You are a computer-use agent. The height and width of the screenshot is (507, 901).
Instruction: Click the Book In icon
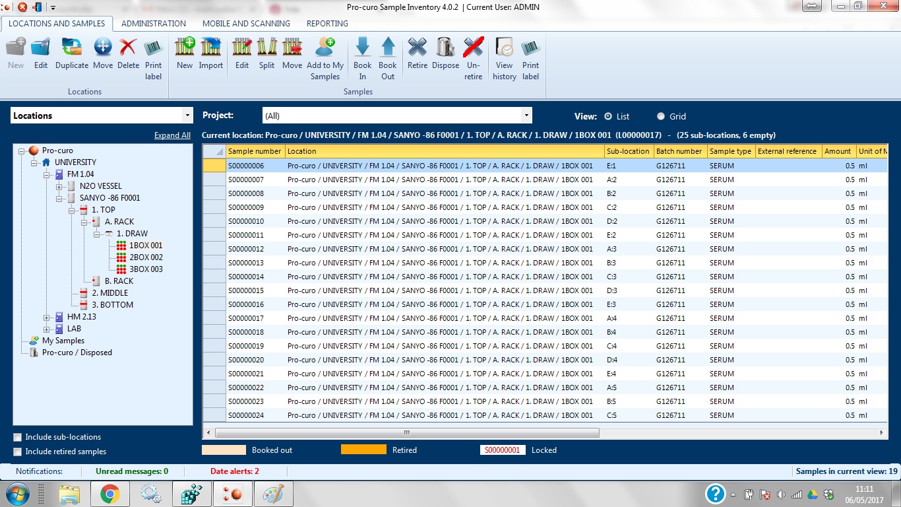pyautogui.click(x=363, y=48)
